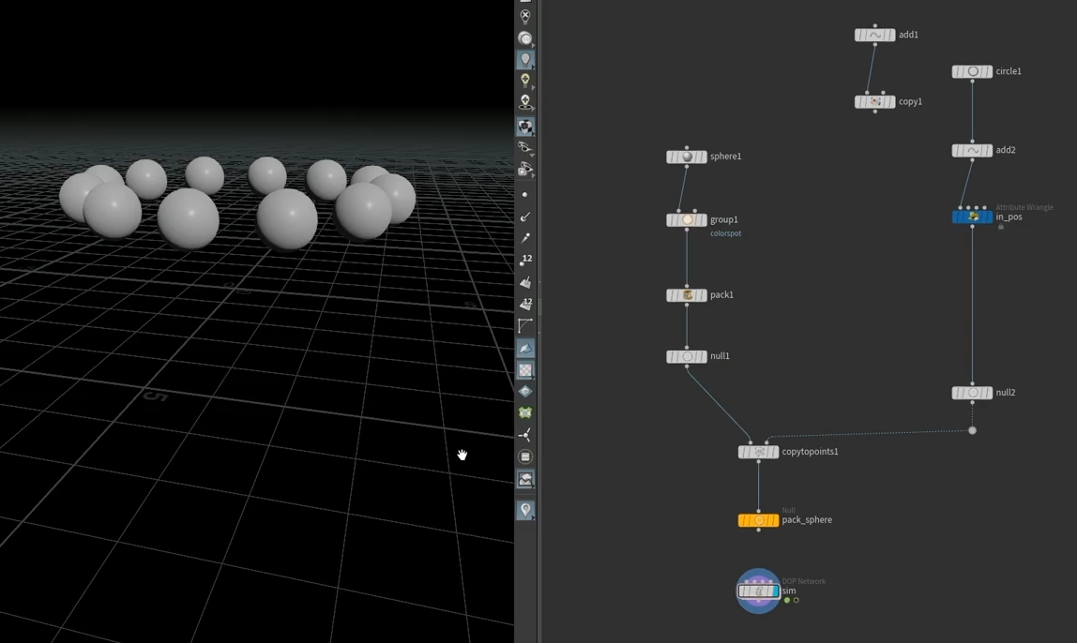Viewport: 1077px width, 643px height.
Task: Toggle lock flag on circle1 node
Action: coord(961,72)
